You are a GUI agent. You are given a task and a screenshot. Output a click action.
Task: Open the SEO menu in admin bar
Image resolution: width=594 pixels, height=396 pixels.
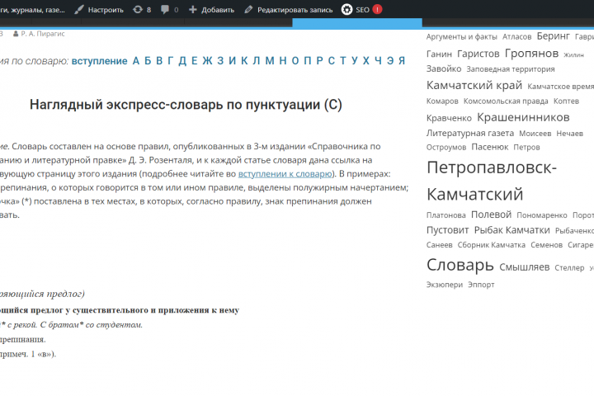(x=356, y=10)
